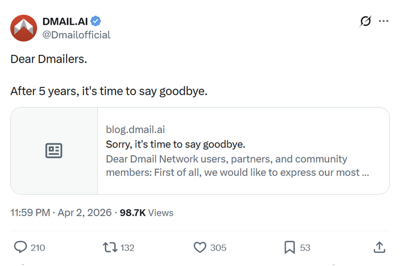Click the 'Sorry, it's time to say goodbye.' headline

(175, 145)
